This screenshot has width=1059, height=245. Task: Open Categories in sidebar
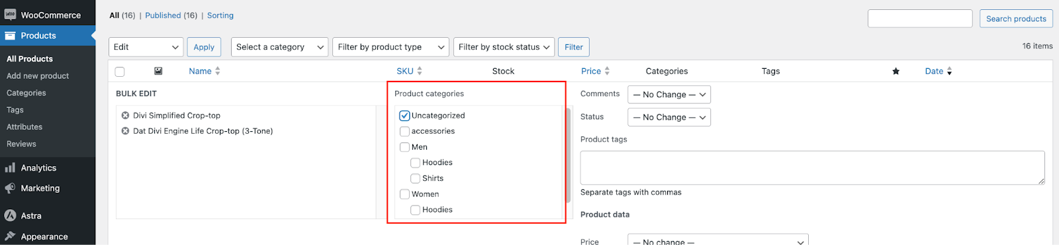(x=26, y=93)
